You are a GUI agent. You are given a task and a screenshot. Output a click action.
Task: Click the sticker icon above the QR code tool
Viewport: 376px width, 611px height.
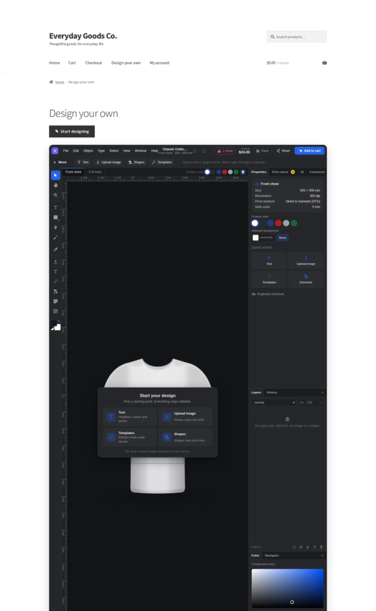pyautogui.click(x=56, y=301)
